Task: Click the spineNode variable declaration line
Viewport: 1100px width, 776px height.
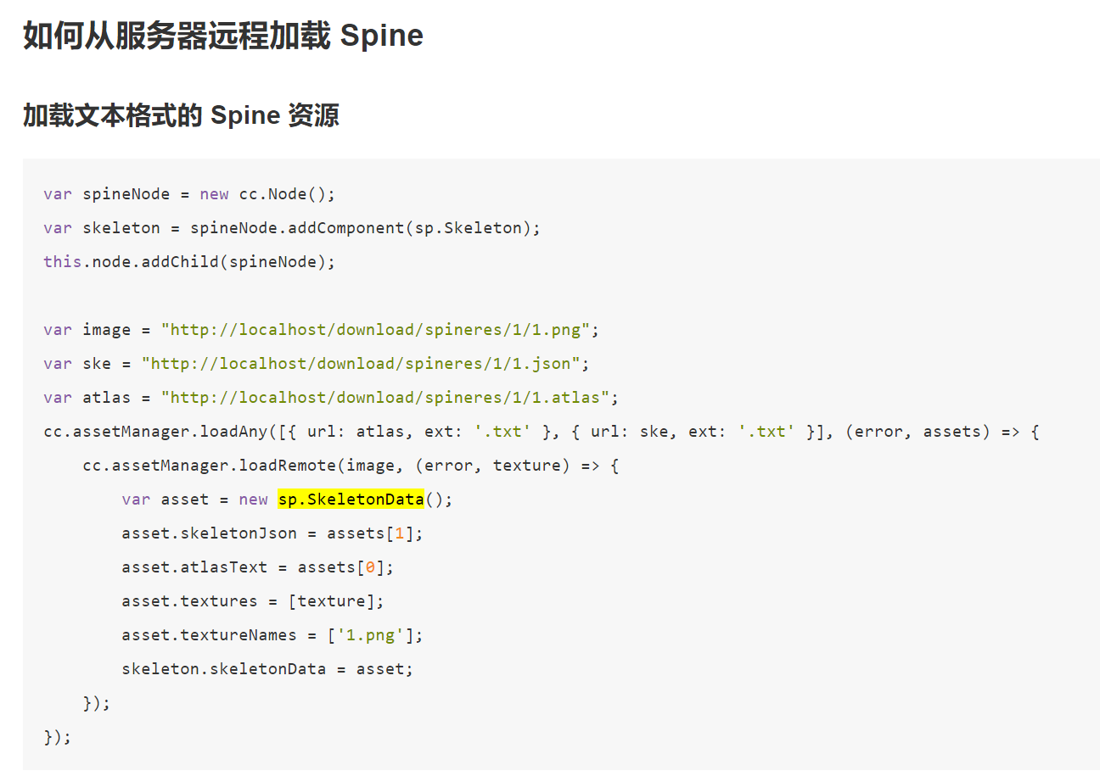Action: (189, 194)
